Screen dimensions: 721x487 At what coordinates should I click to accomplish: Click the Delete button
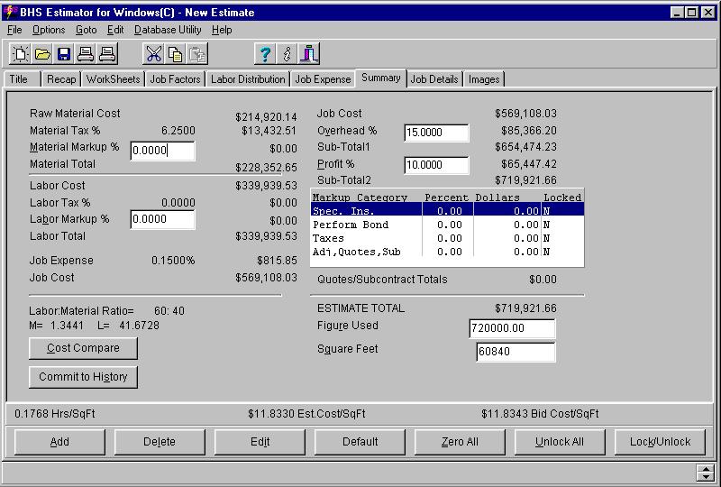tap(160, 442)
